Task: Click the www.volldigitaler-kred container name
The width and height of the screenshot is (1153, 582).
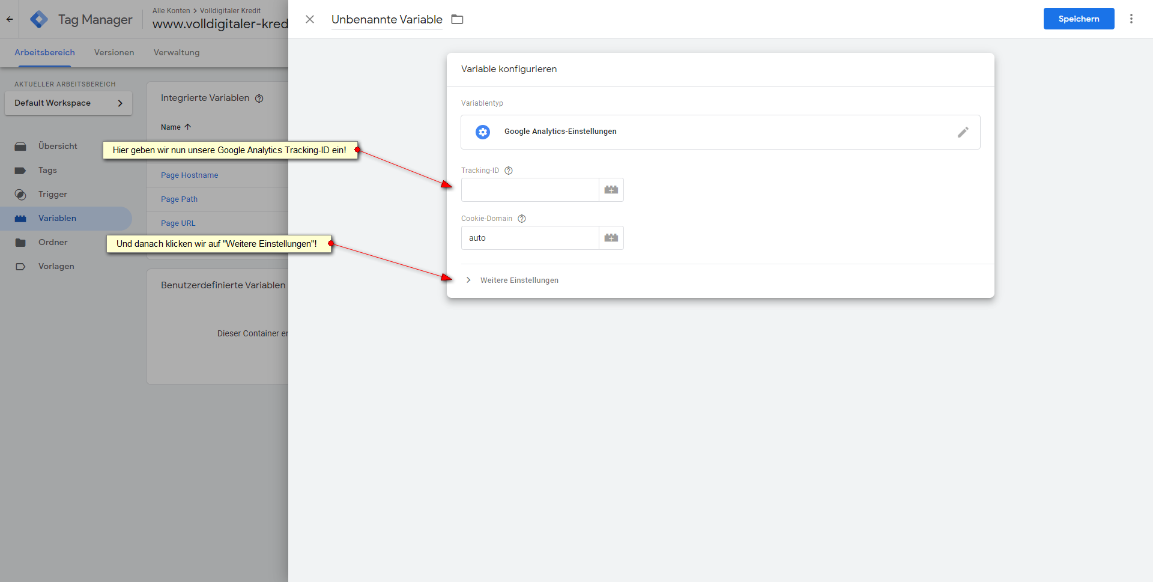Action: pos(220,24)
